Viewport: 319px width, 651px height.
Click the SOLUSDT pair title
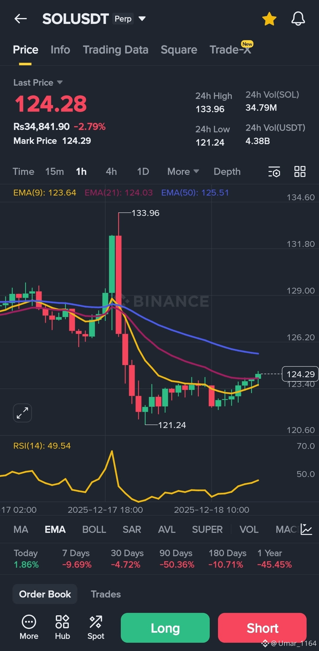coord(76,19)
